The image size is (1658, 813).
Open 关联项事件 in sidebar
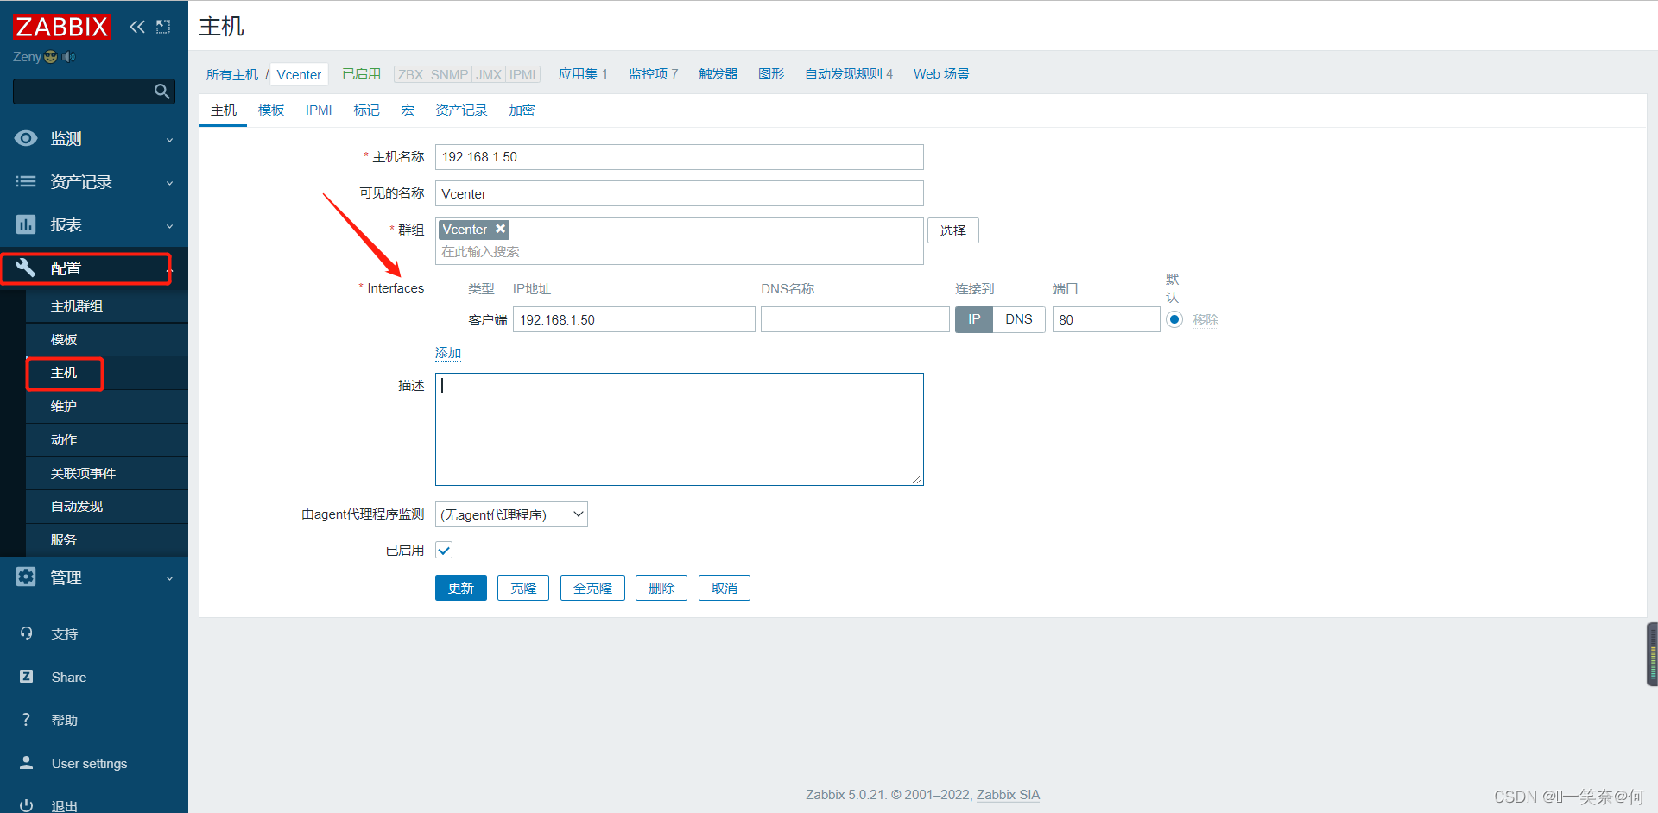[x=107, y=474]
